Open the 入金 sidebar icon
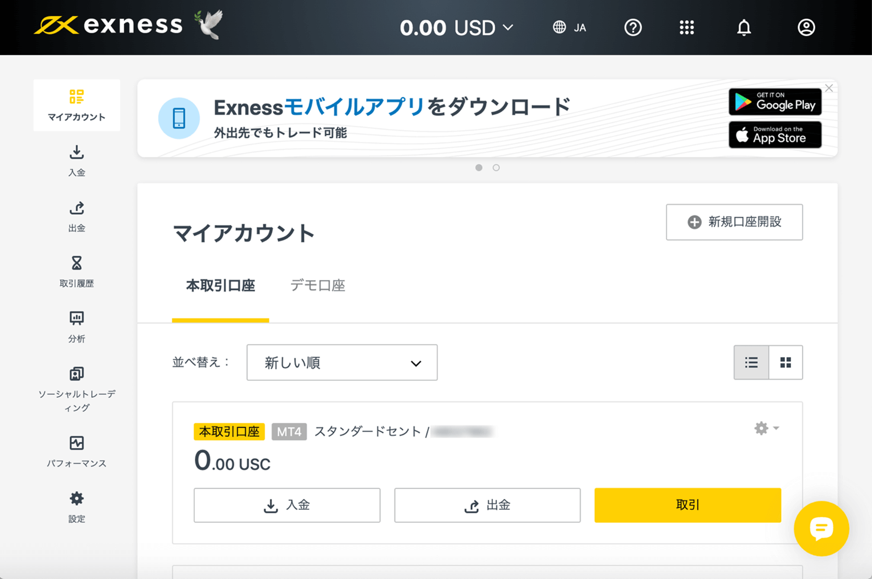The image size is (872, 579). tap(76, 161)
